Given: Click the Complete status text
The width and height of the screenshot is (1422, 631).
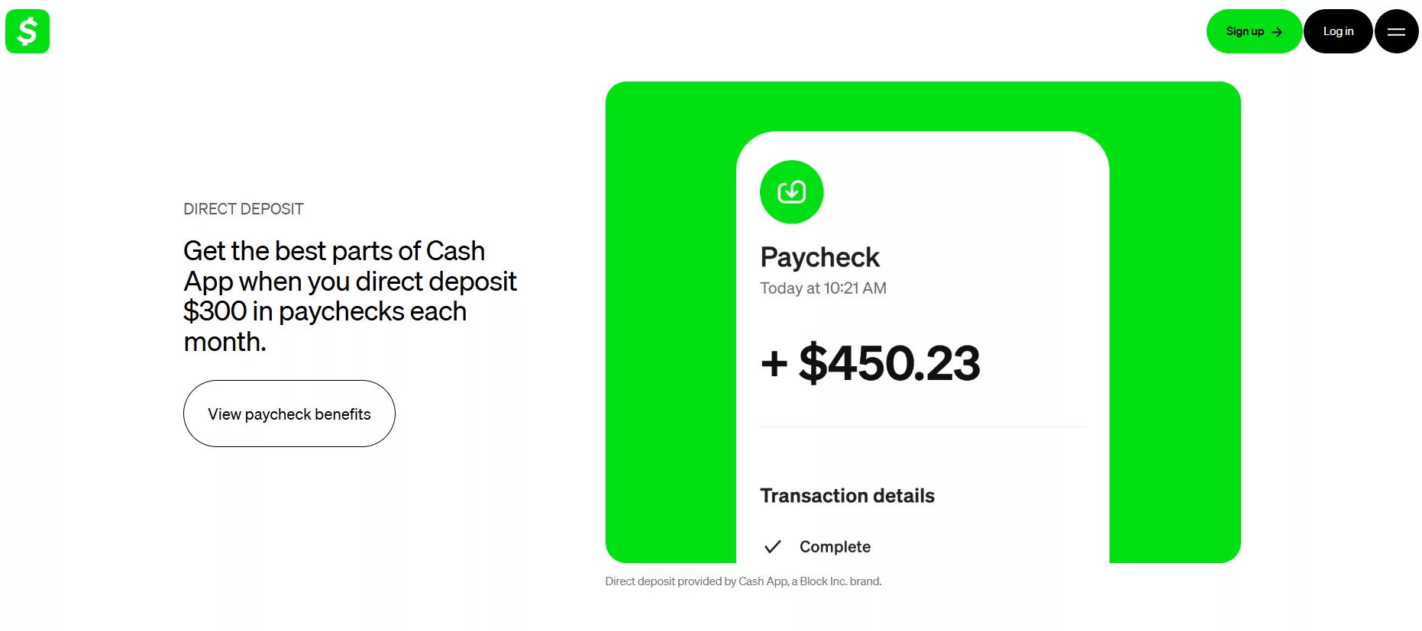Looking at the screenshot, I should [834, 546].
